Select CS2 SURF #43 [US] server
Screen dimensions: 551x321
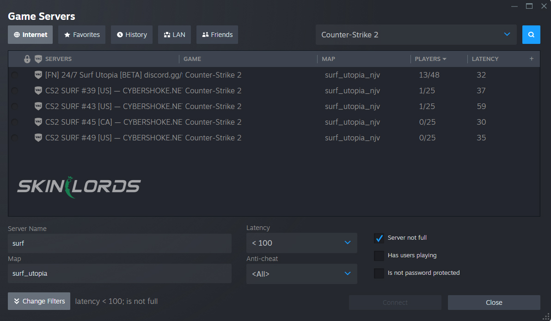click(274, 106)
